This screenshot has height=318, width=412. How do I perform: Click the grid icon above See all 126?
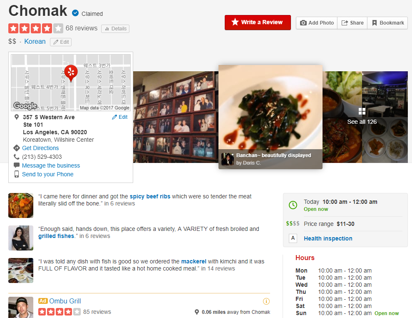tap(362, 111)
